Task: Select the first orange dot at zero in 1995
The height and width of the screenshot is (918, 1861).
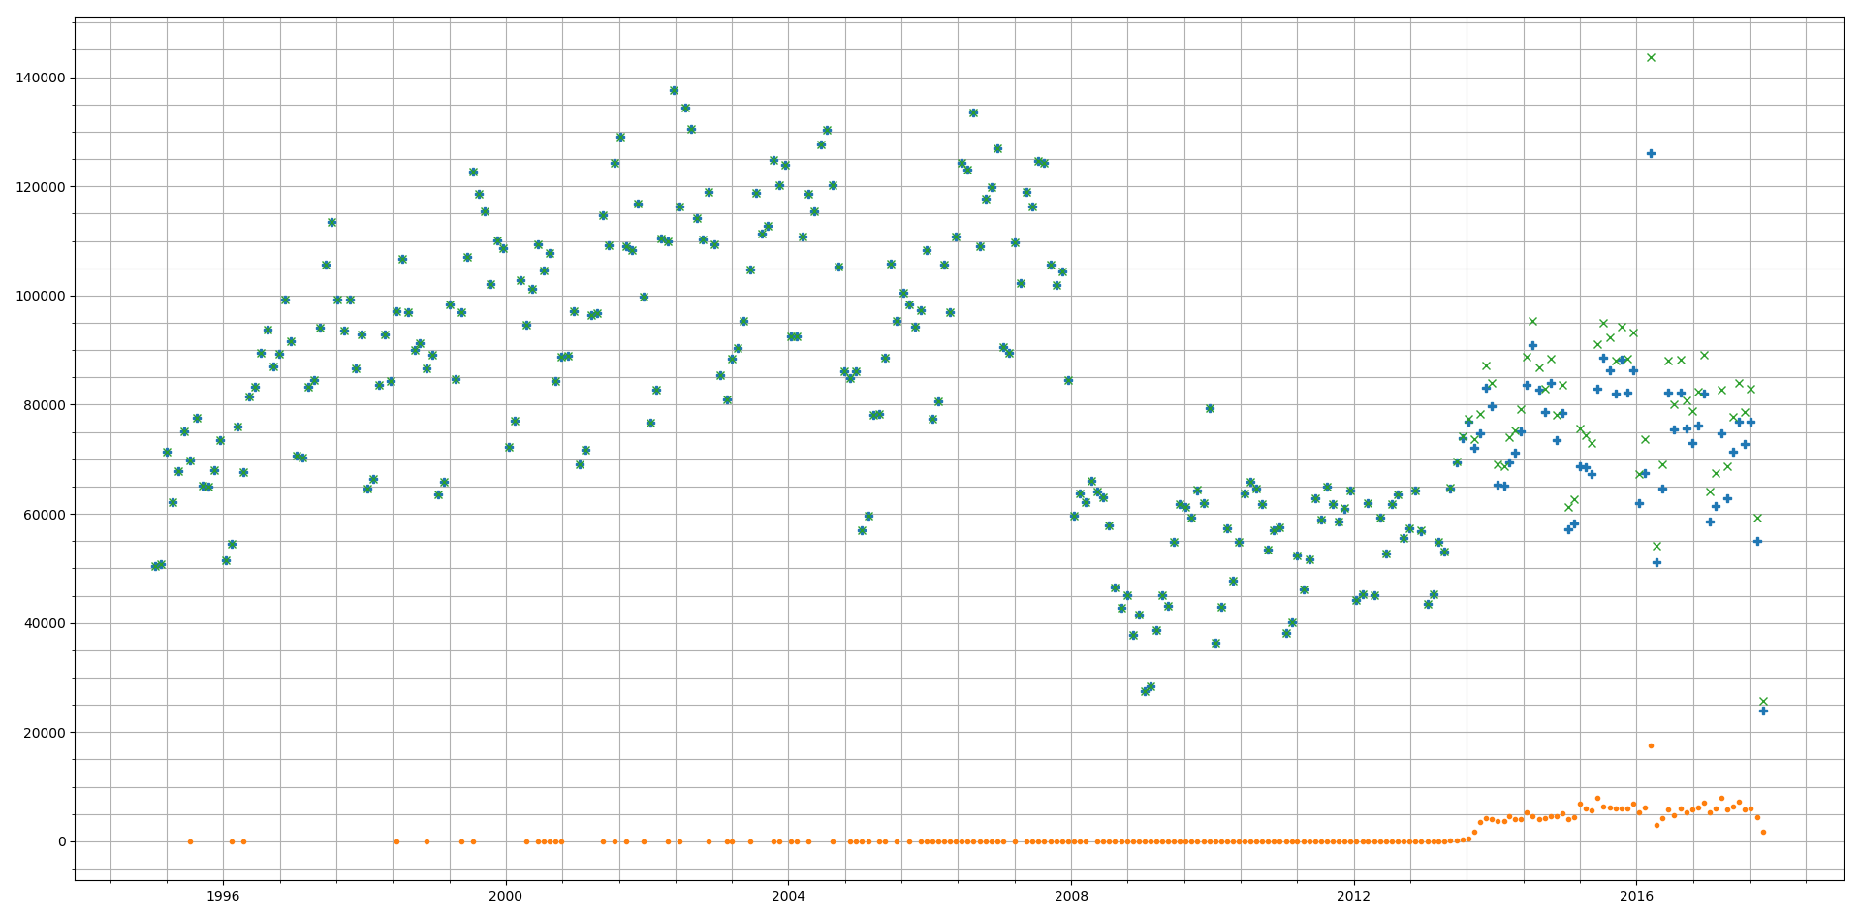Action: point(190,841)
